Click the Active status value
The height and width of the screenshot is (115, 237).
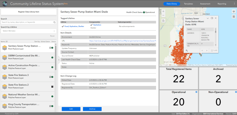click(x=92, y=63)
